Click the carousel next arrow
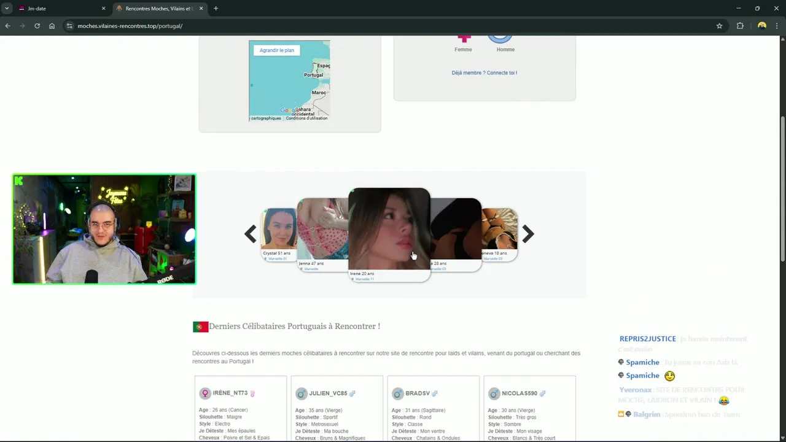 (528, 234)
